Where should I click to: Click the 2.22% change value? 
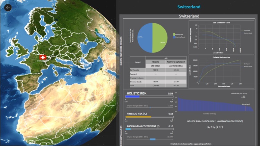pos(171,106)
